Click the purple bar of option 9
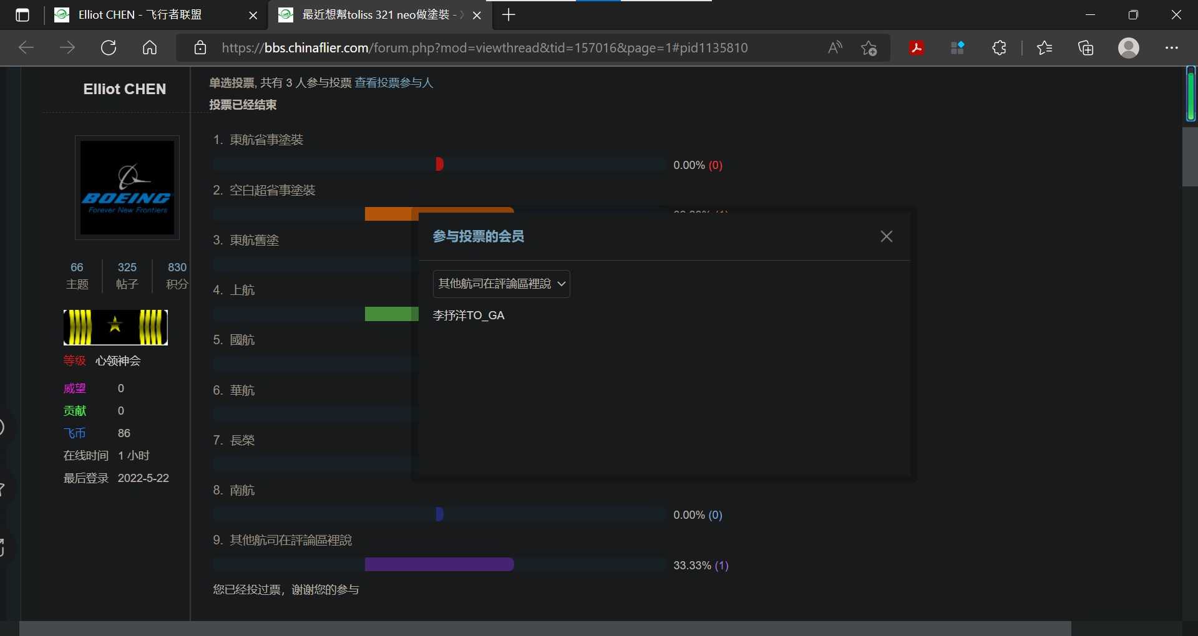The image size is (1198, 636). (x=439, y=564)
